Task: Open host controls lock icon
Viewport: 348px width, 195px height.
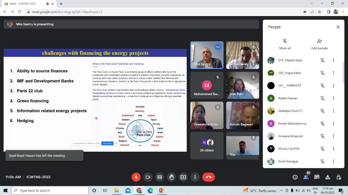Action: coord(338,177)
